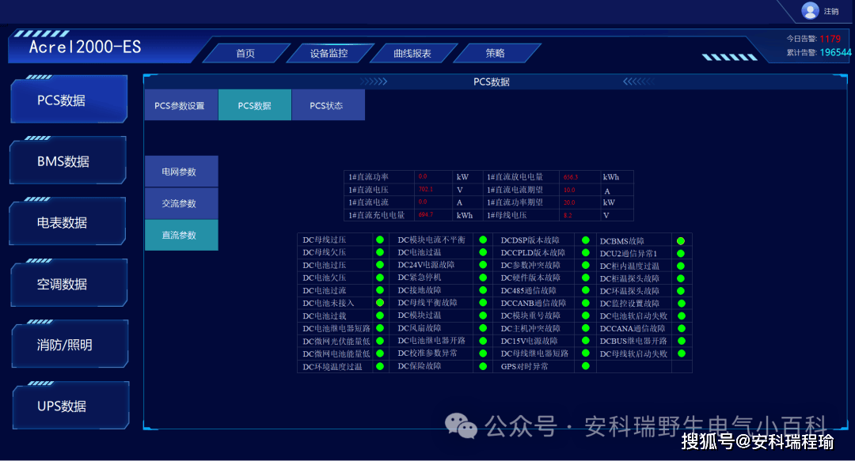Click the green dot for DC电池过载

click(380, 316)
